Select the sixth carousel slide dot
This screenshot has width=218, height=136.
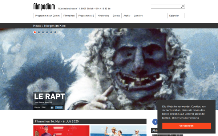[x=55, y=32]
